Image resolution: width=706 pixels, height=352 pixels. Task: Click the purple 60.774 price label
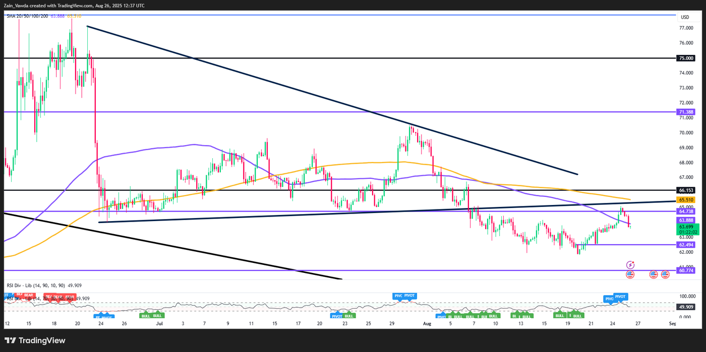686,270
